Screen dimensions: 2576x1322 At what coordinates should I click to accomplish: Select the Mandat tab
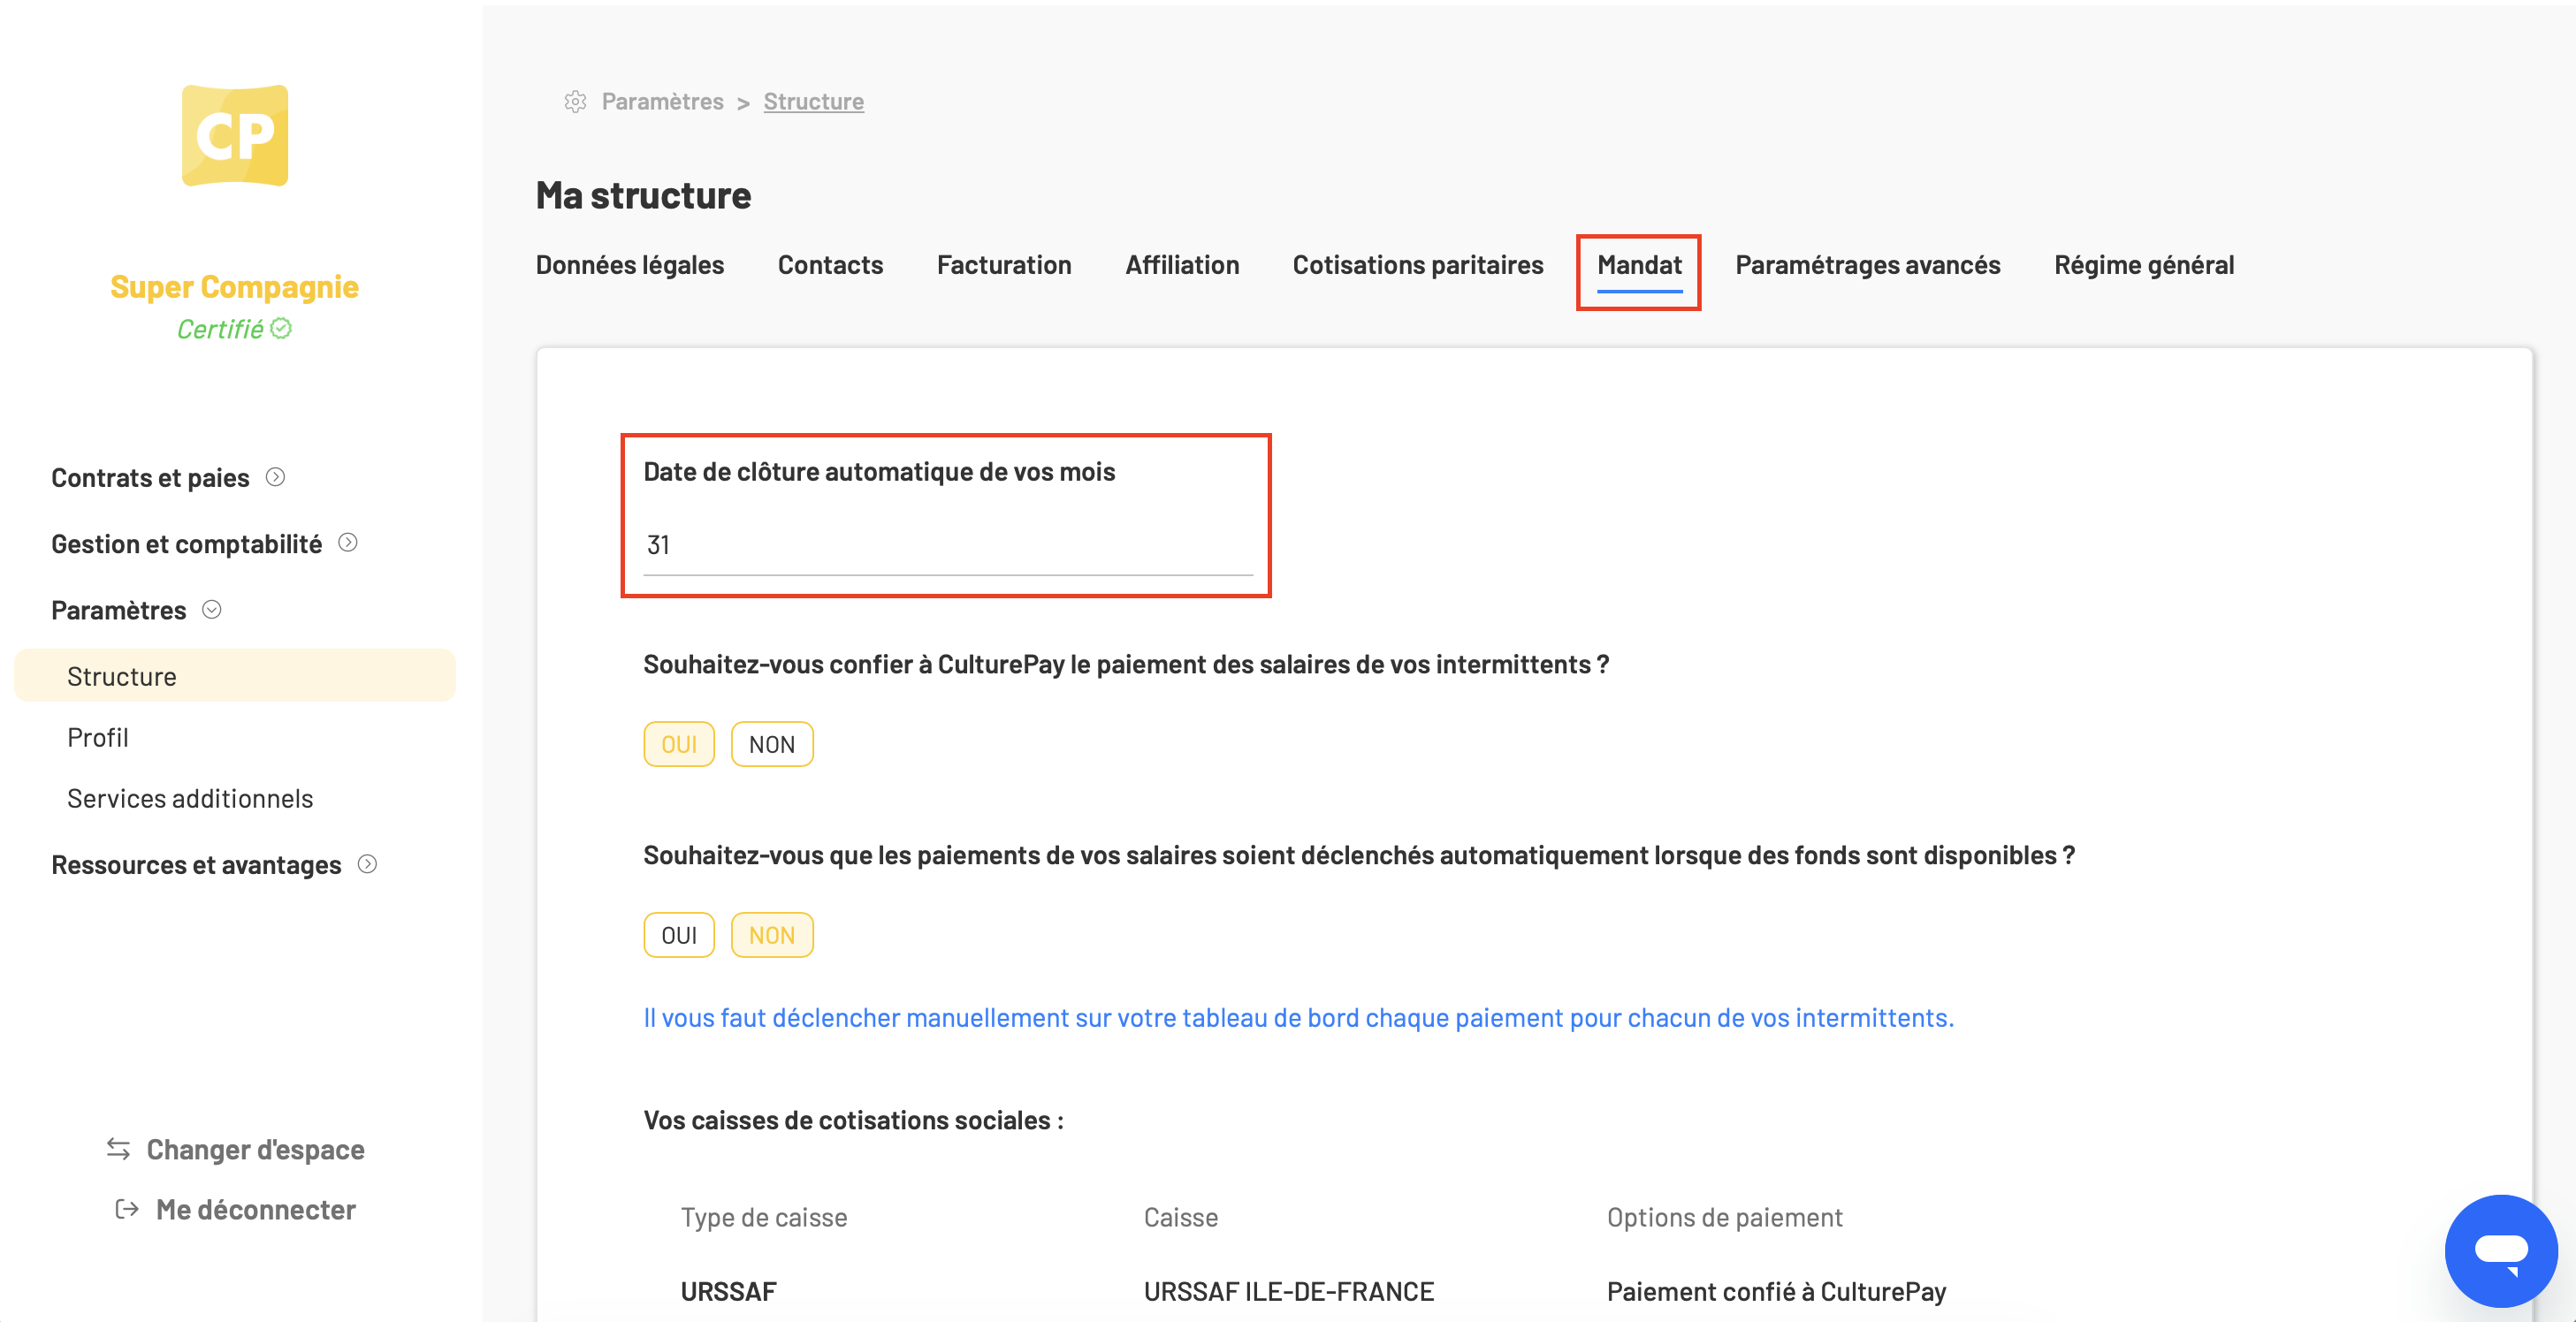(1639, 265)
